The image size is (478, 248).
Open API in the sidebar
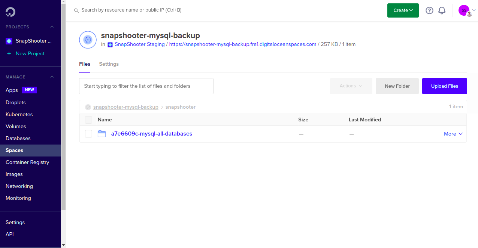[10, 234]
